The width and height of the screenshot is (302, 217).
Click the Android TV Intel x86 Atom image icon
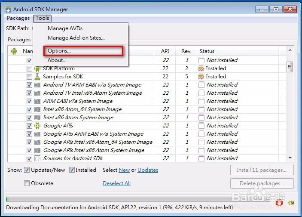[x=37, y=93]
